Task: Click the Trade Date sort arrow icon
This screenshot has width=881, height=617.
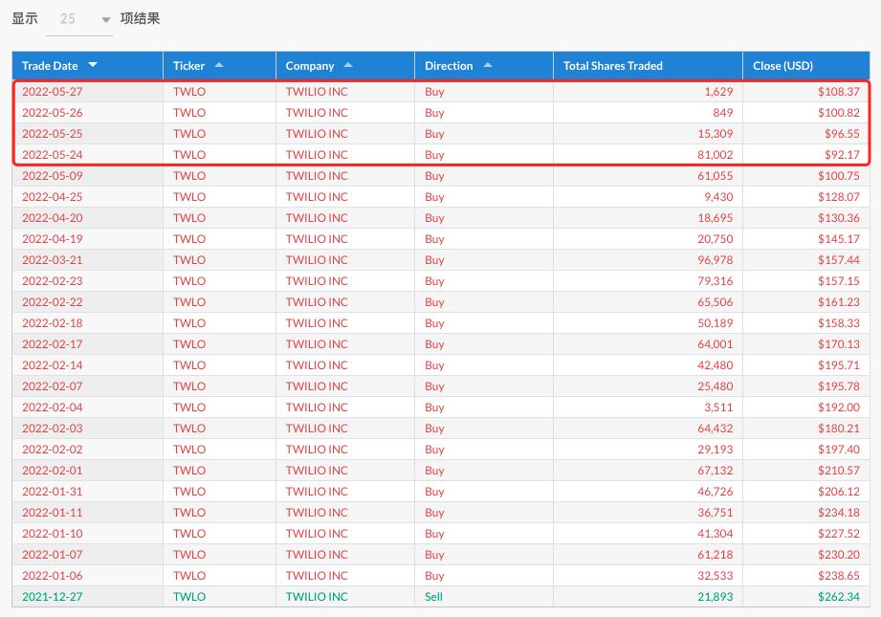Action: [93, 65]
